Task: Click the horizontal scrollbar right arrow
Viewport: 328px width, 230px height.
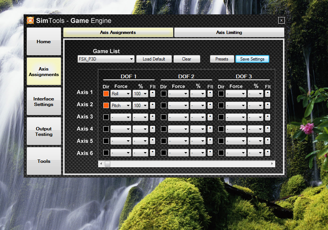Action: click(x=272, y=164)
